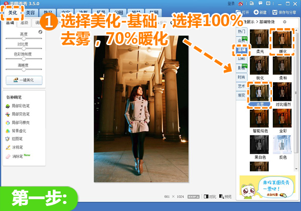
Task: Select the 渐变 effects category
Action: click(x=241, y=95)
